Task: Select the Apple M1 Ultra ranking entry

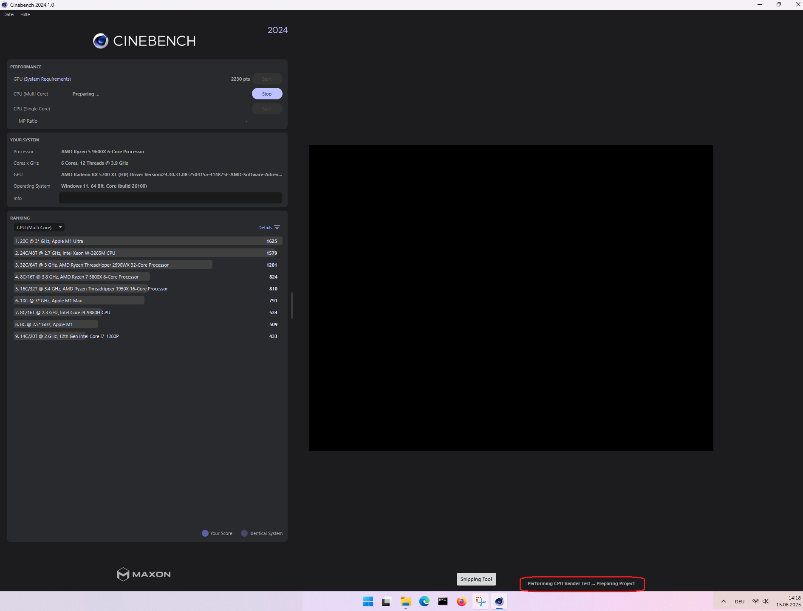Action: [148, 241]
